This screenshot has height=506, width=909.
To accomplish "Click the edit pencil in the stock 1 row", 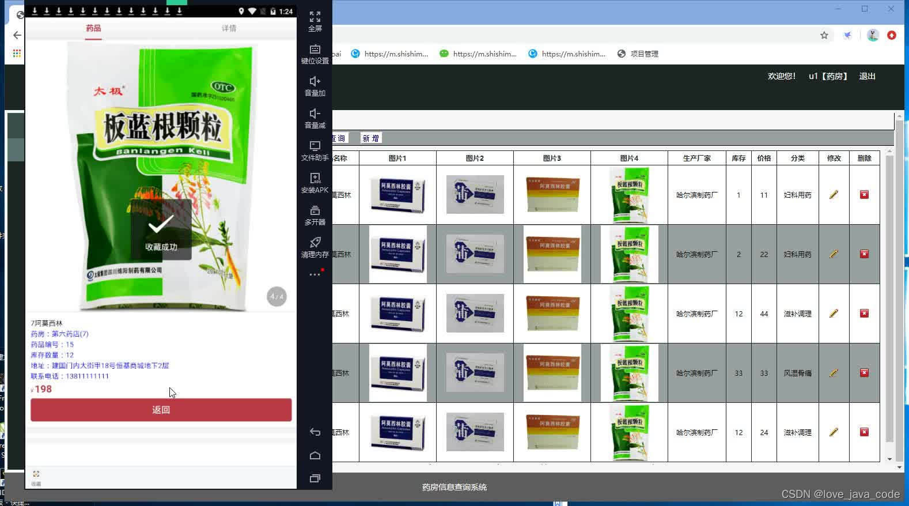I will pyautogui.click(x=834, y=195).
